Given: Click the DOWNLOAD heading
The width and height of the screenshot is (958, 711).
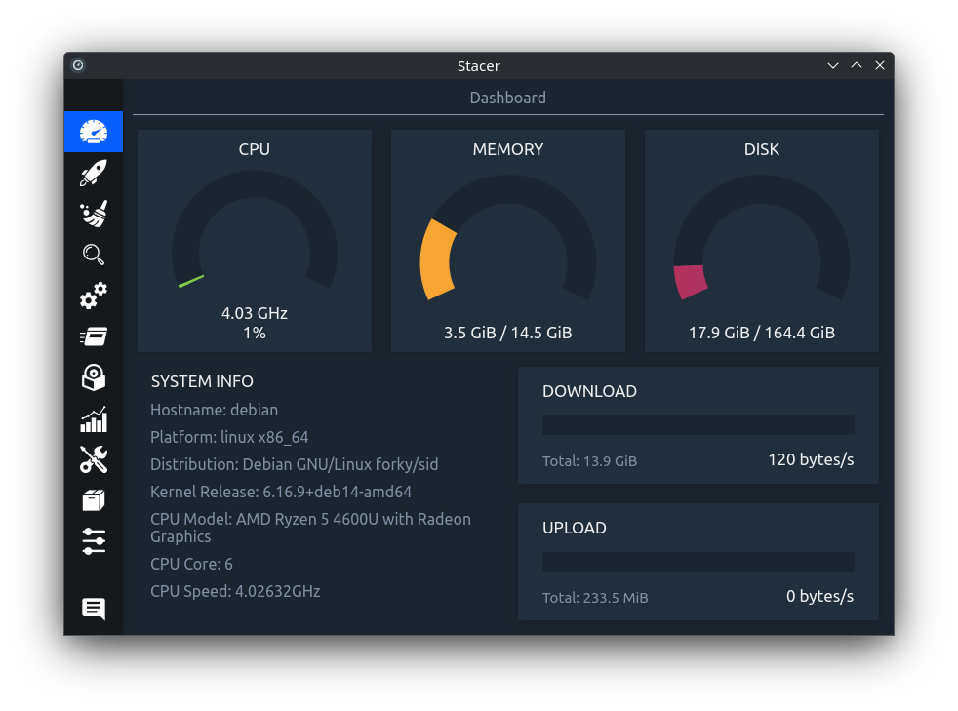Looking at the screenshot, I should click(x=589, y=391).
